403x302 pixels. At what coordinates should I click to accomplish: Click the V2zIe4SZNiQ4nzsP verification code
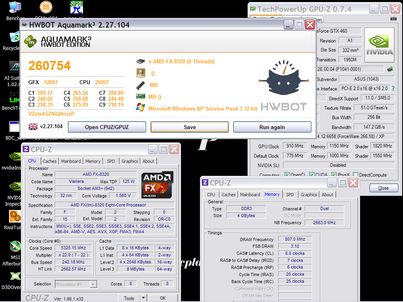(52, 114)
